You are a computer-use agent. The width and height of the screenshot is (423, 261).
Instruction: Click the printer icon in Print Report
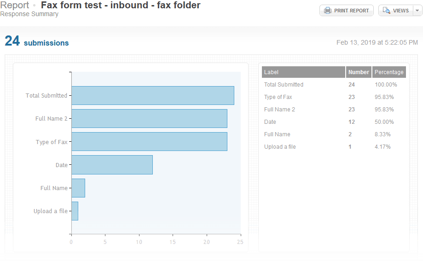pos(328,11)
